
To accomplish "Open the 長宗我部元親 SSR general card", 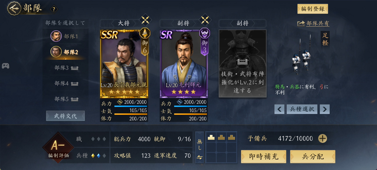I will pyautogui.click(x=124, y=64).
